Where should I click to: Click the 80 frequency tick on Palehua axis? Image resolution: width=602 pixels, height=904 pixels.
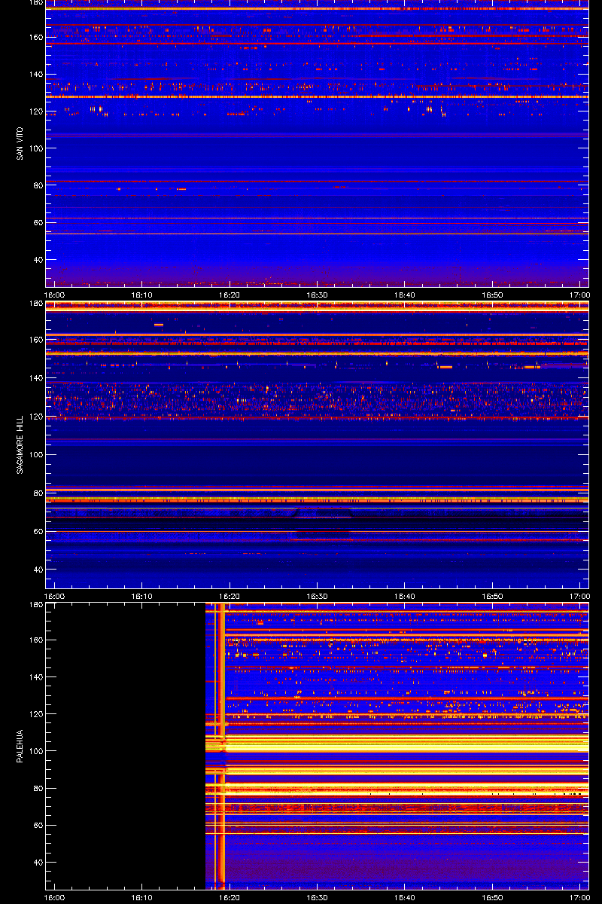click(x=37, y=789)
